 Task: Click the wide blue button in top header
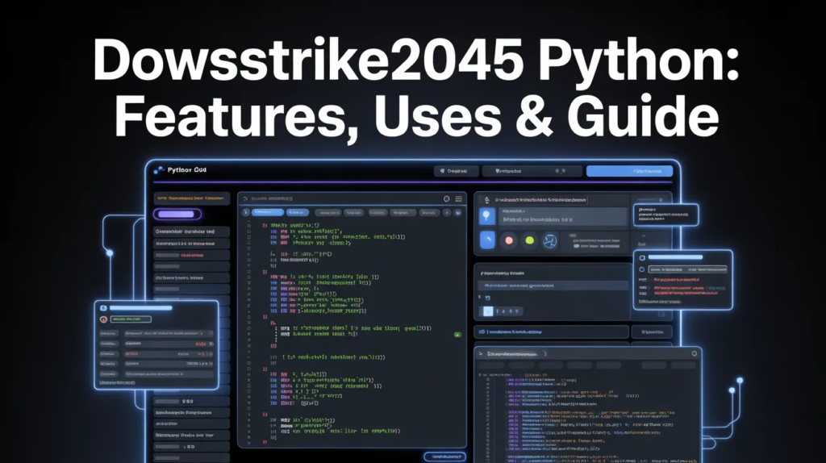pyautogui.click(x=629, y=171)
